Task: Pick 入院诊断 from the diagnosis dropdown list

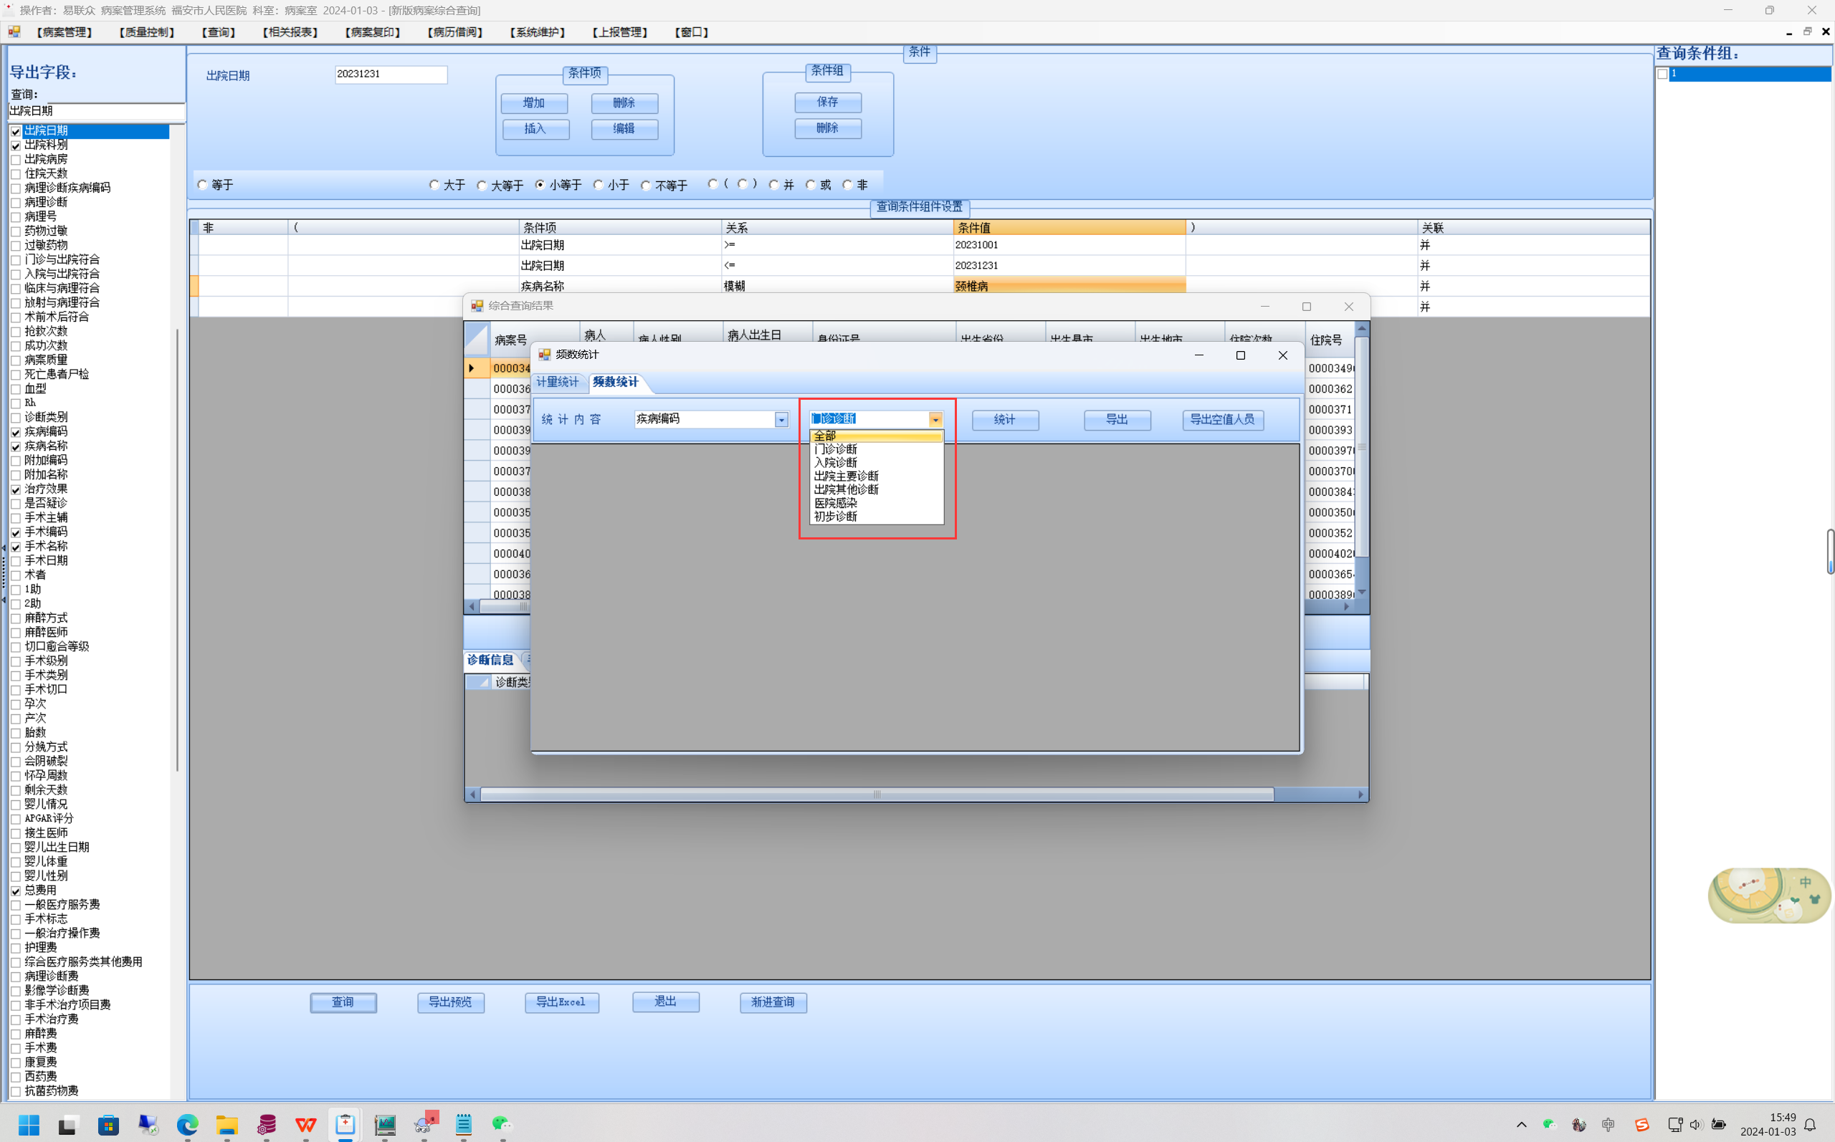Action: coord(836,462)
